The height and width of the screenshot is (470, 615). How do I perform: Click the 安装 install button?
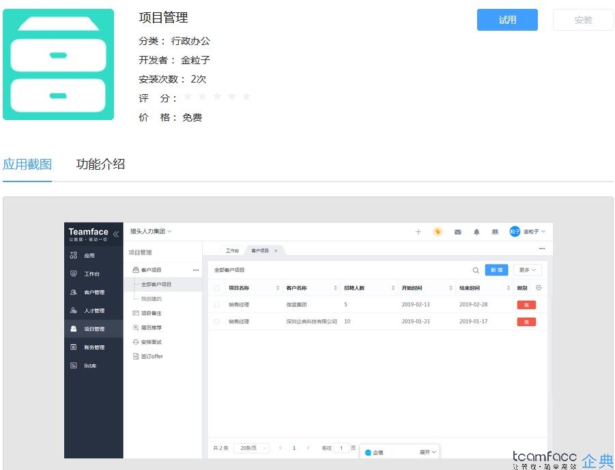583,20
